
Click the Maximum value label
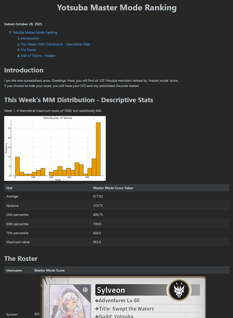18,242
